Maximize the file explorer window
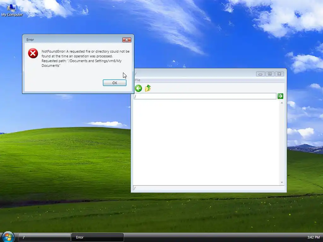This screenshot has height=242, width=323. (x=270, y=74)
